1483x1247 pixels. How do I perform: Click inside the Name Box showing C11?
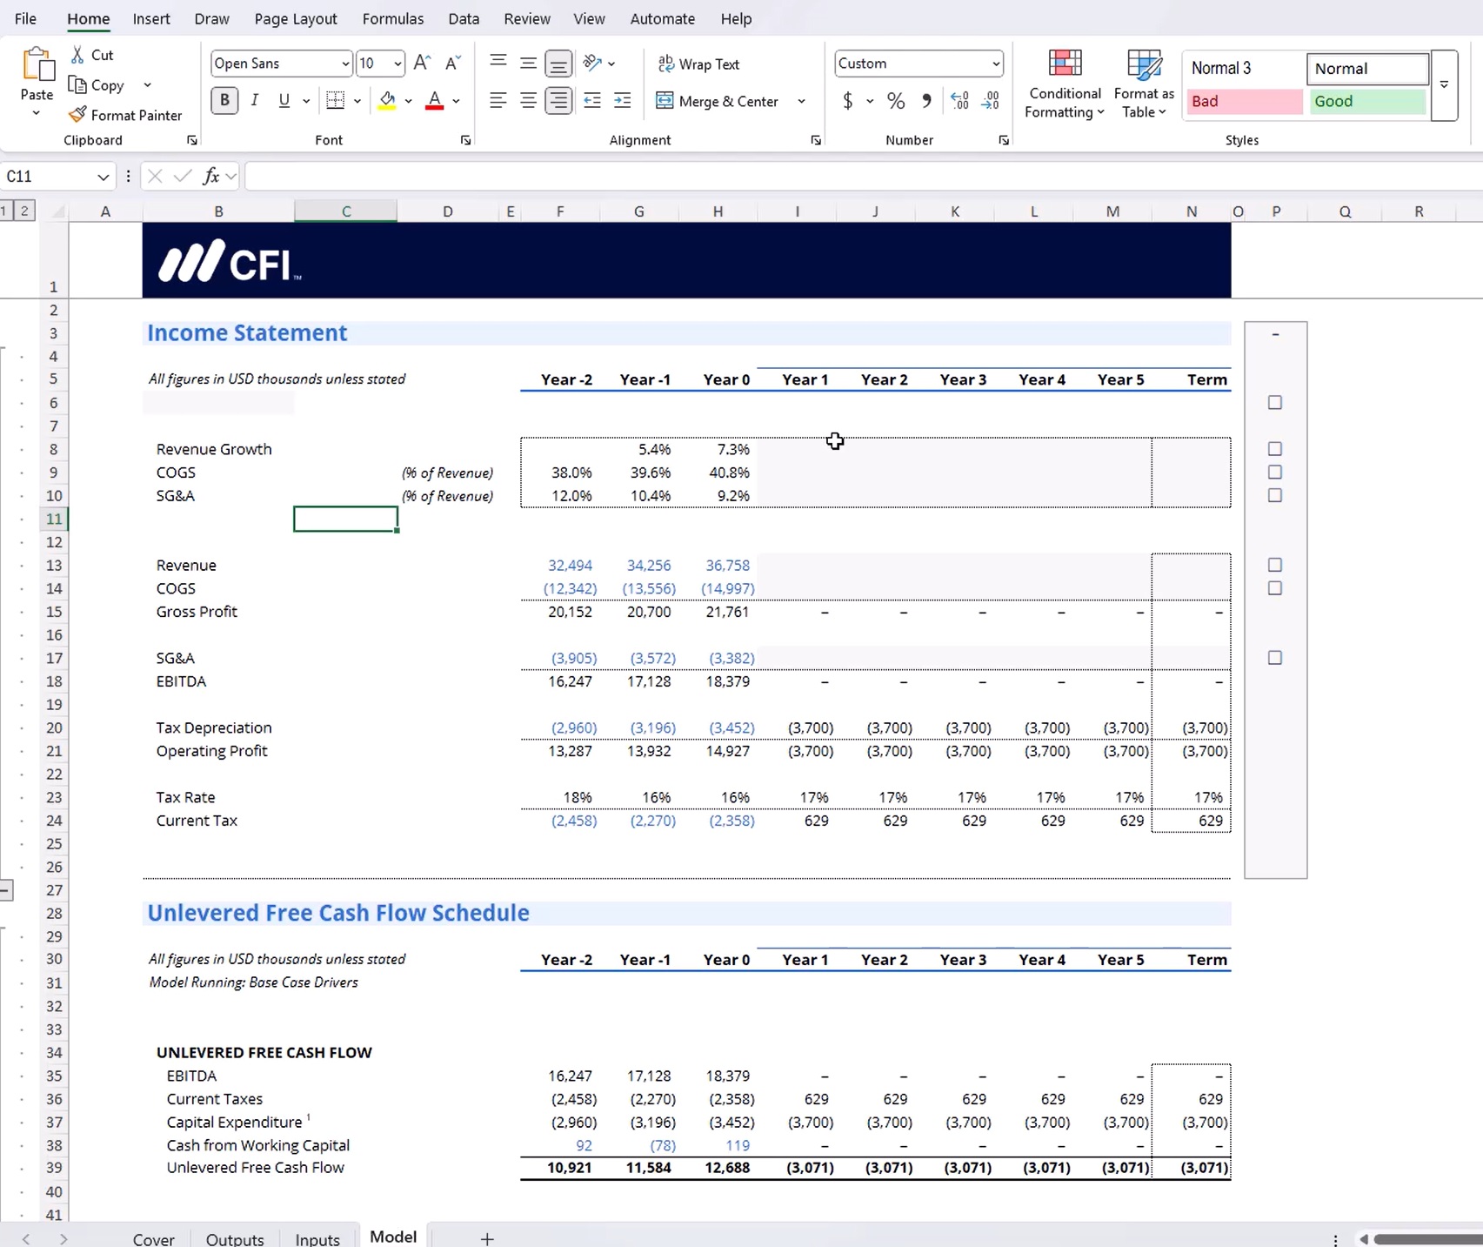pos(48,177)
